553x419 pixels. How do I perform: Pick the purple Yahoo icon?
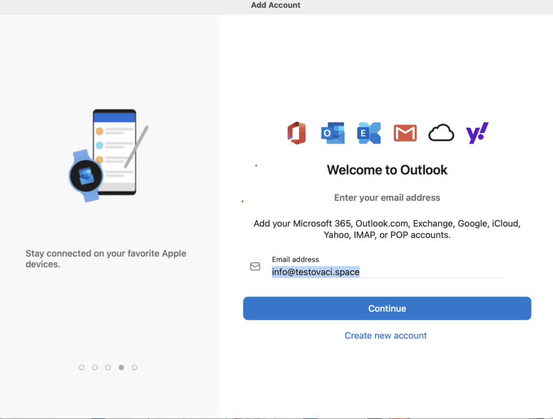click(477, 133)
